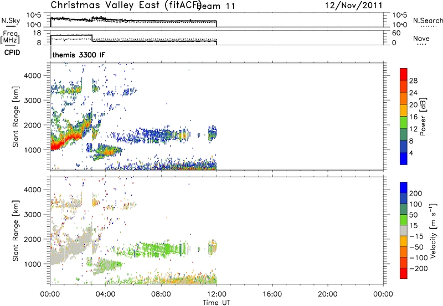Image resolution: width=443 pixels, height=306 pixels.
Task: Click the 'themis 3300 IF' text
Action: [x=79, y=55]
